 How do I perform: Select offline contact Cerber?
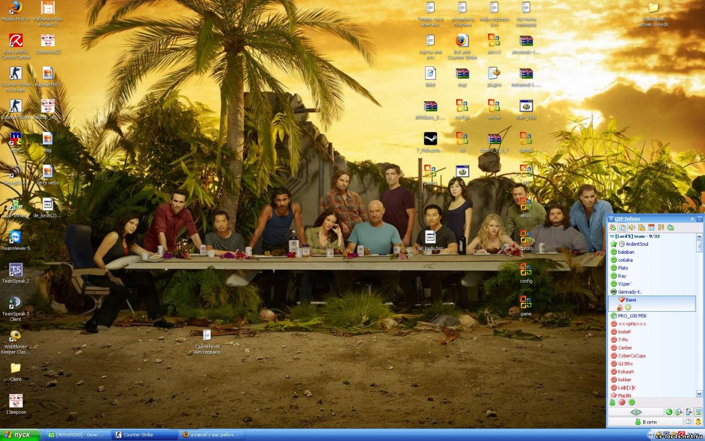click(652, 348)
